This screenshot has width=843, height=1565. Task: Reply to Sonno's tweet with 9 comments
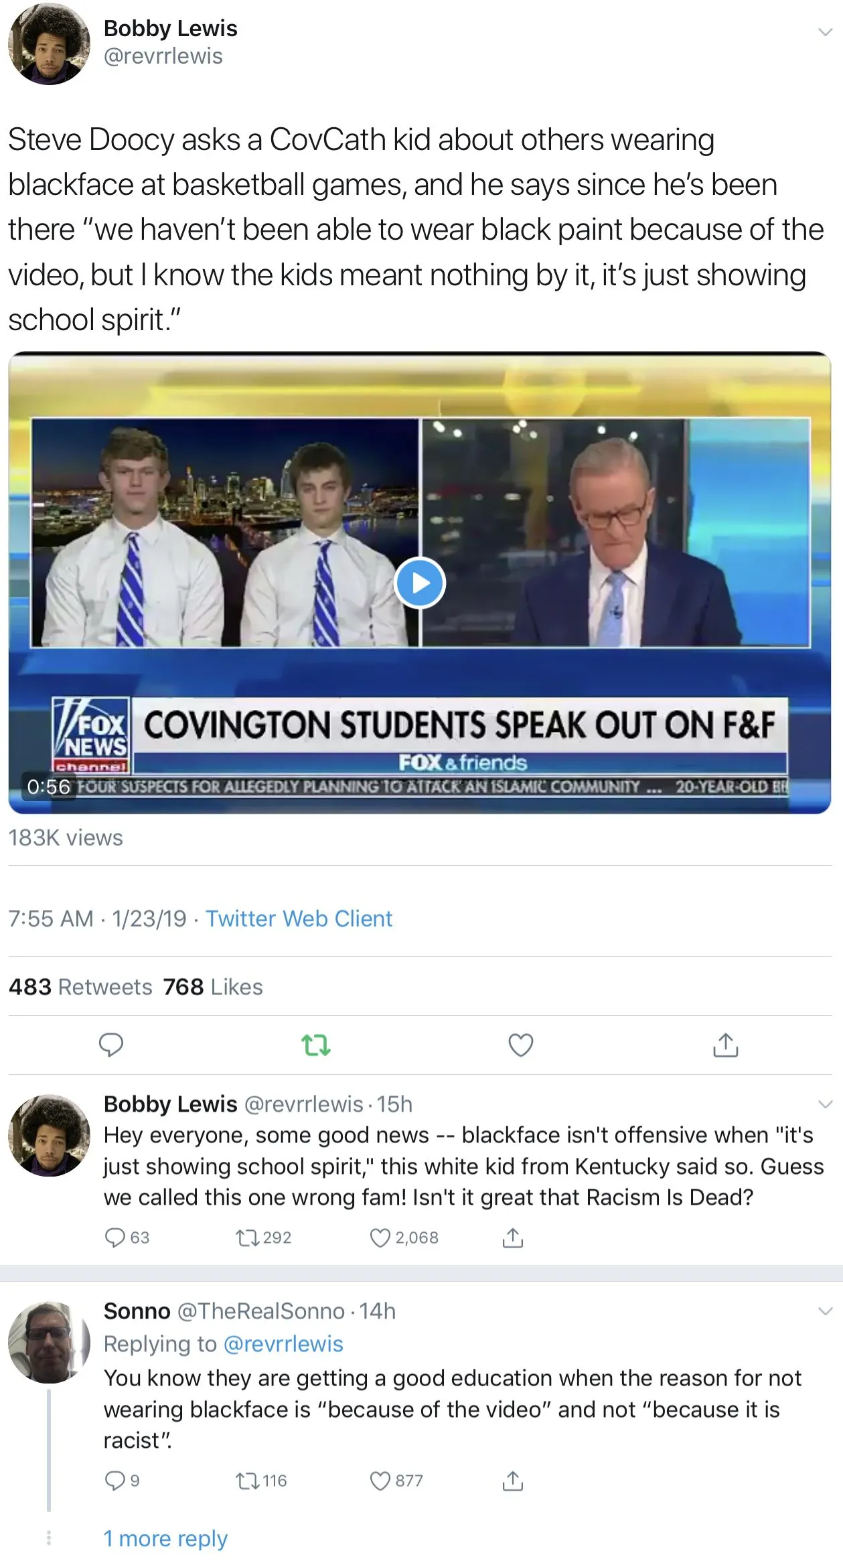(123, 1481)
